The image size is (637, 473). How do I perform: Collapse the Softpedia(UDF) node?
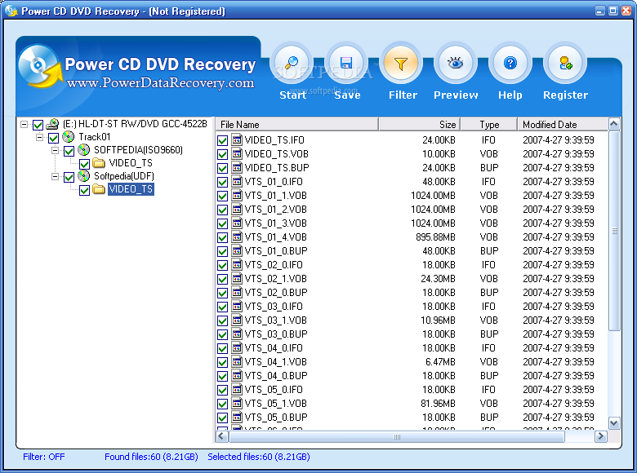click(x=55, y=176)
